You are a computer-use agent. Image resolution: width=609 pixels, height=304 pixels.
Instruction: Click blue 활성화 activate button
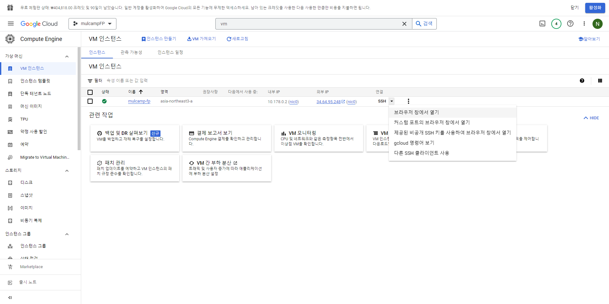[x=595, y=8]
